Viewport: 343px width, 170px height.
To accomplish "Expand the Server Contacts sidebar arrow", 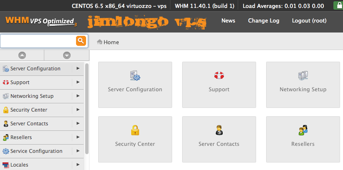I will 78,123.
